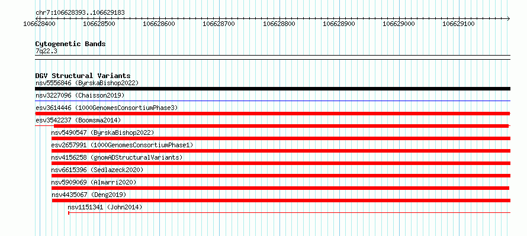
Task: Select the black nsv5556846 variant bar
Action: tap(272, 89)
